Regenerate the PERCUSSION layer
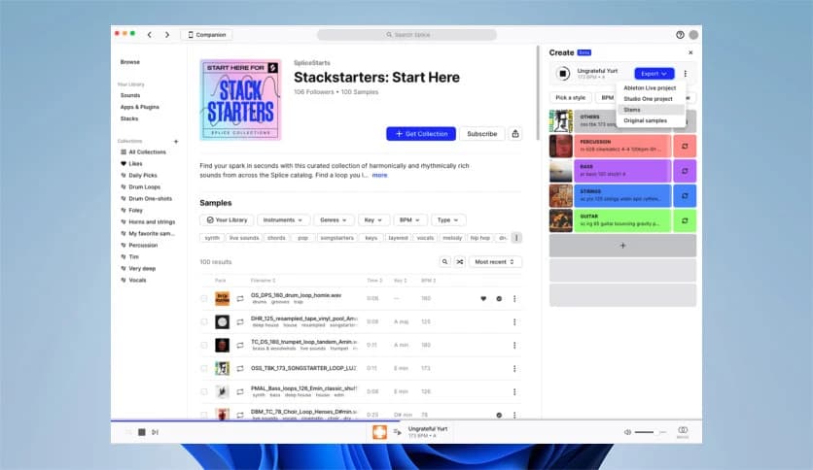This screenshot has height=470, width=813. [x=685, y=146]
